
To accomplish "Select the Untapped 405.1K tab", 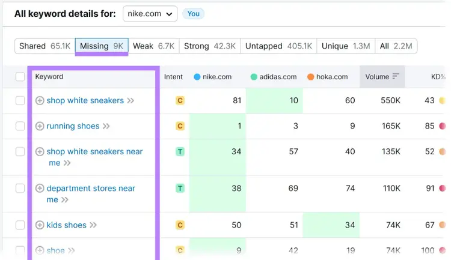I will (278, 46).
